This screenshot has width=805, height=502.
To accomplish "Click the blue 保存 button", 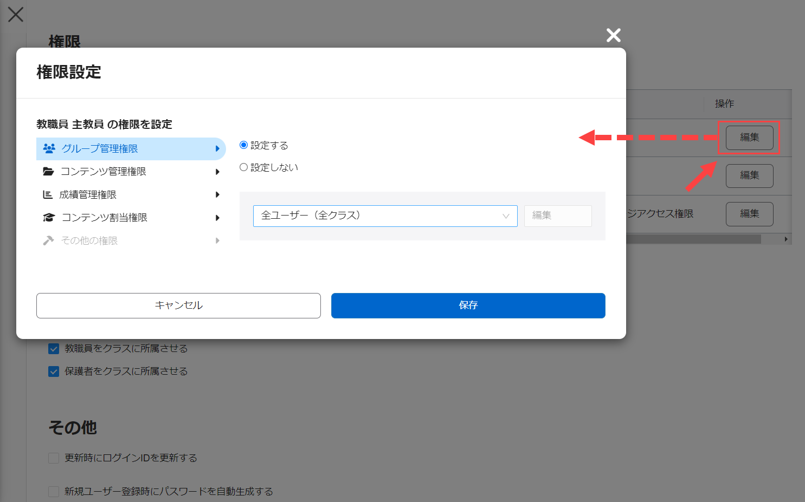I will (468, 305).
